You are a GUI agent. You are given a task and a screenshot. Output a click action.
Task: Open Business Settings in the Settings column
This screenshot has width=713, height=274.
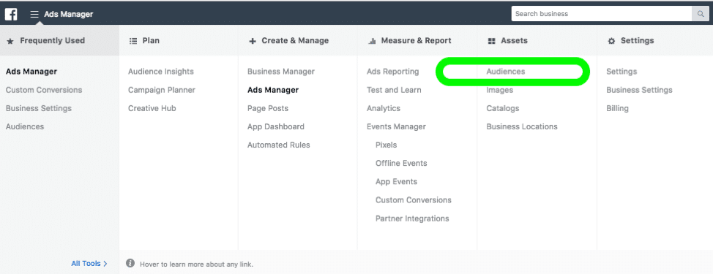click(x=639, y=90)
